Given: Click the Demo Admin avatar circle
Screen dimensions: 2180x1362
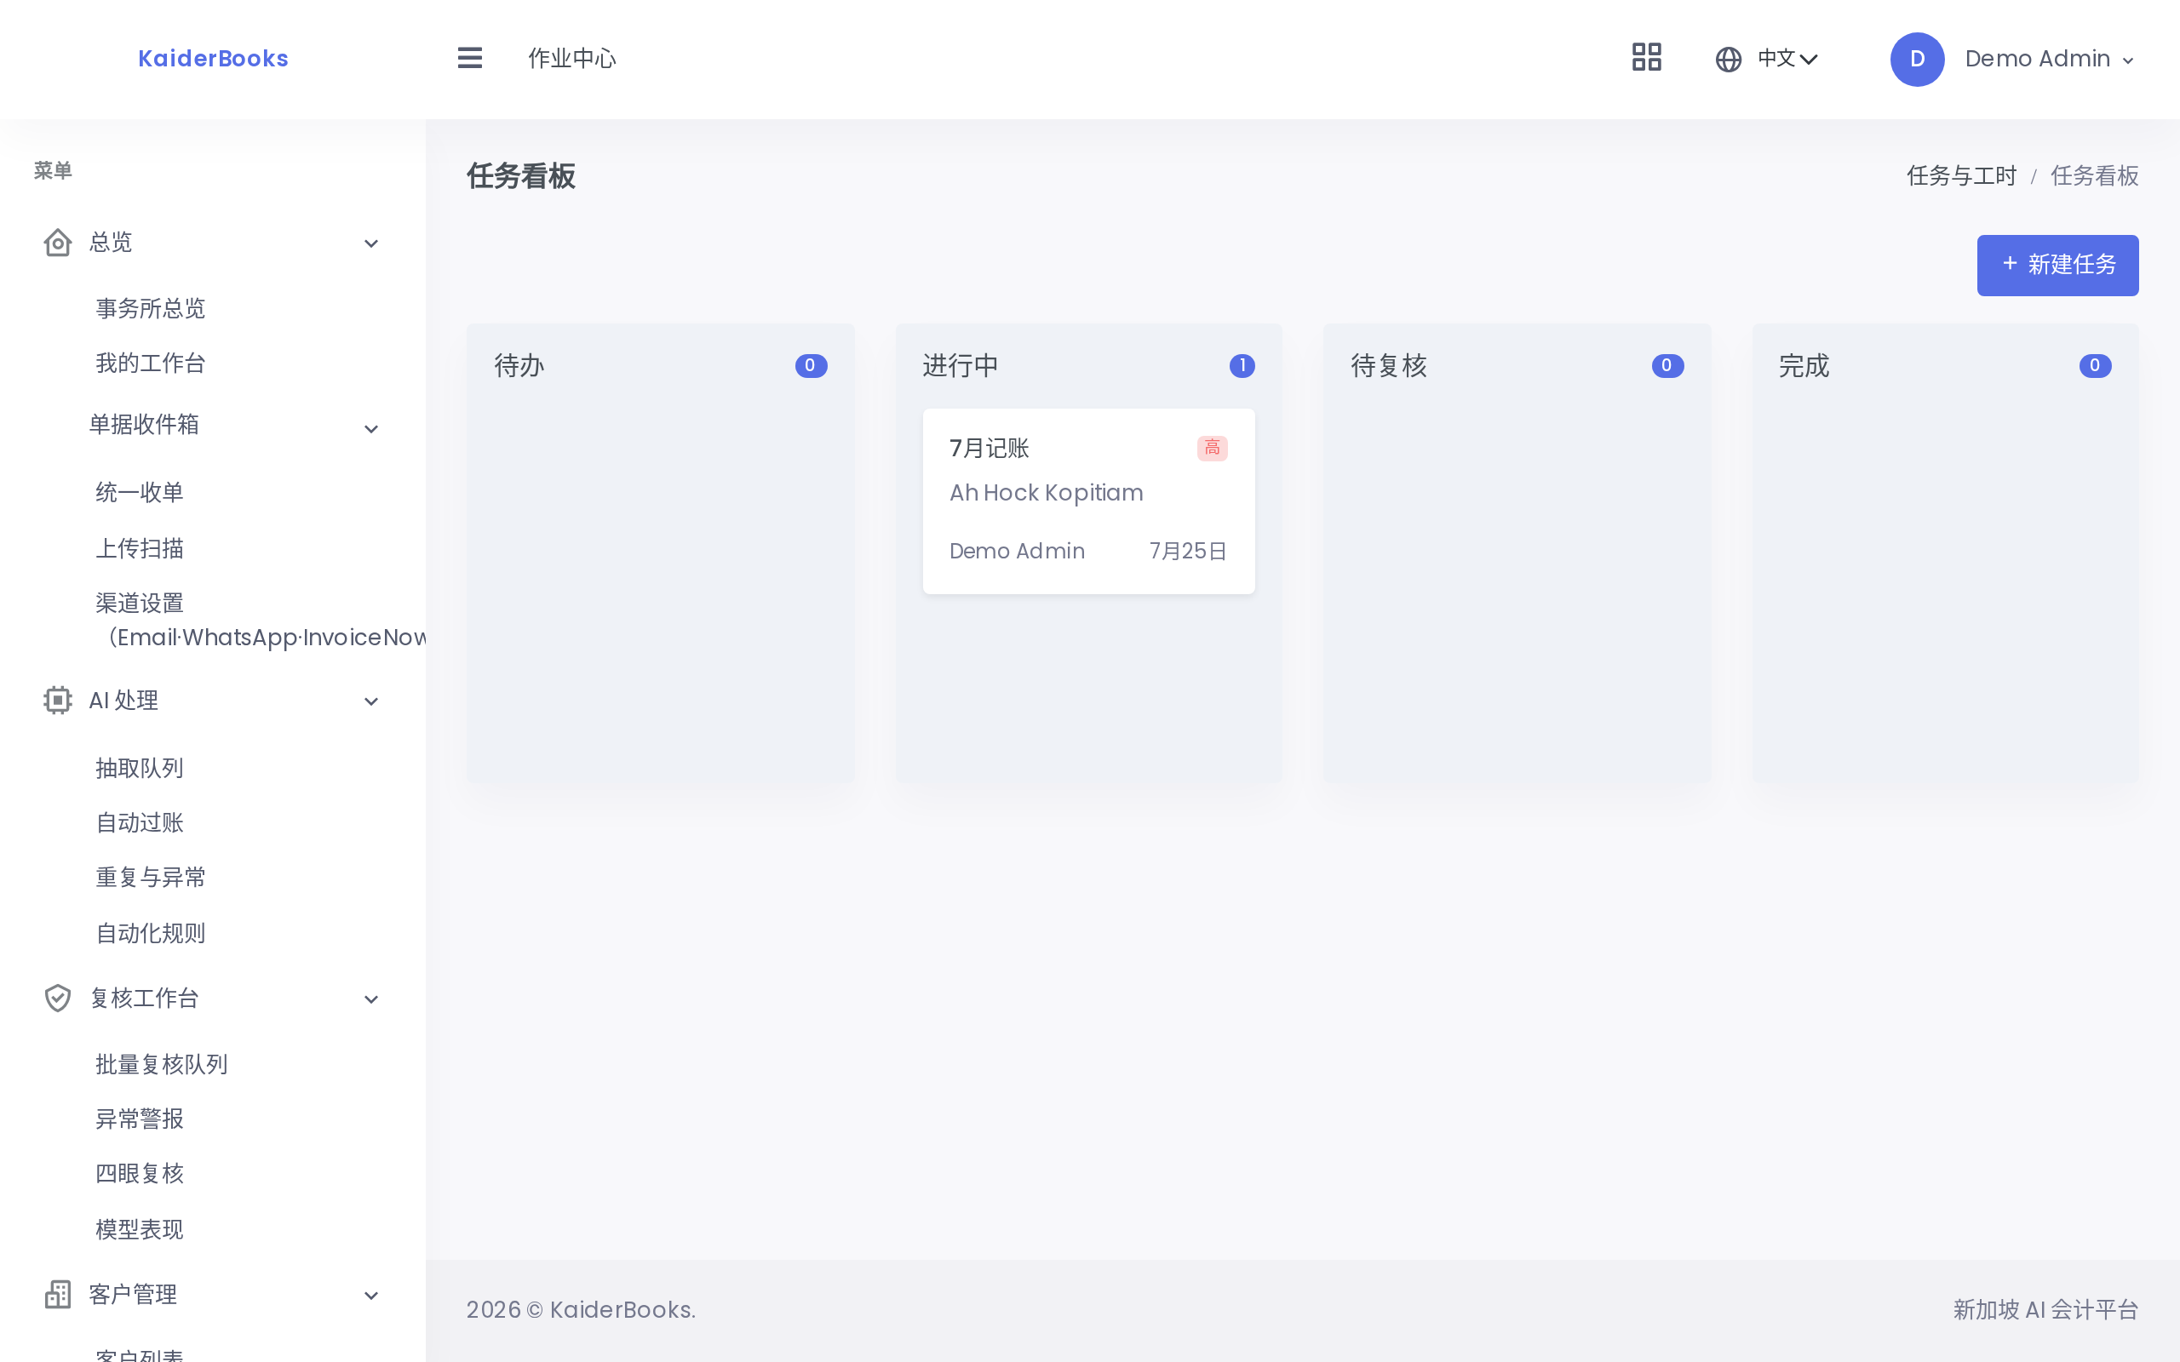Looking at the screenshot, I should click(x=1916, y=60).
